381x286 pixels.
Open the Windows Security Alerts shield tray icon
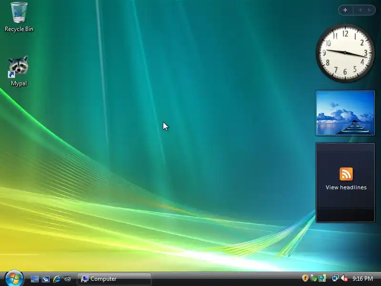[305, 278]
